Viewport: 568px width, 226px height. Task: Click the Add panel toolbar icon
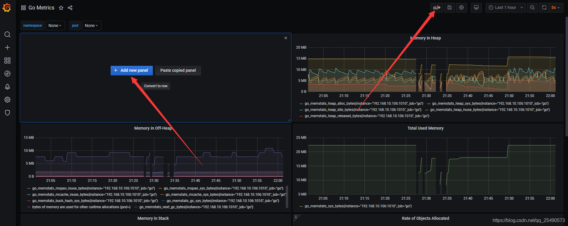point(437,7)
